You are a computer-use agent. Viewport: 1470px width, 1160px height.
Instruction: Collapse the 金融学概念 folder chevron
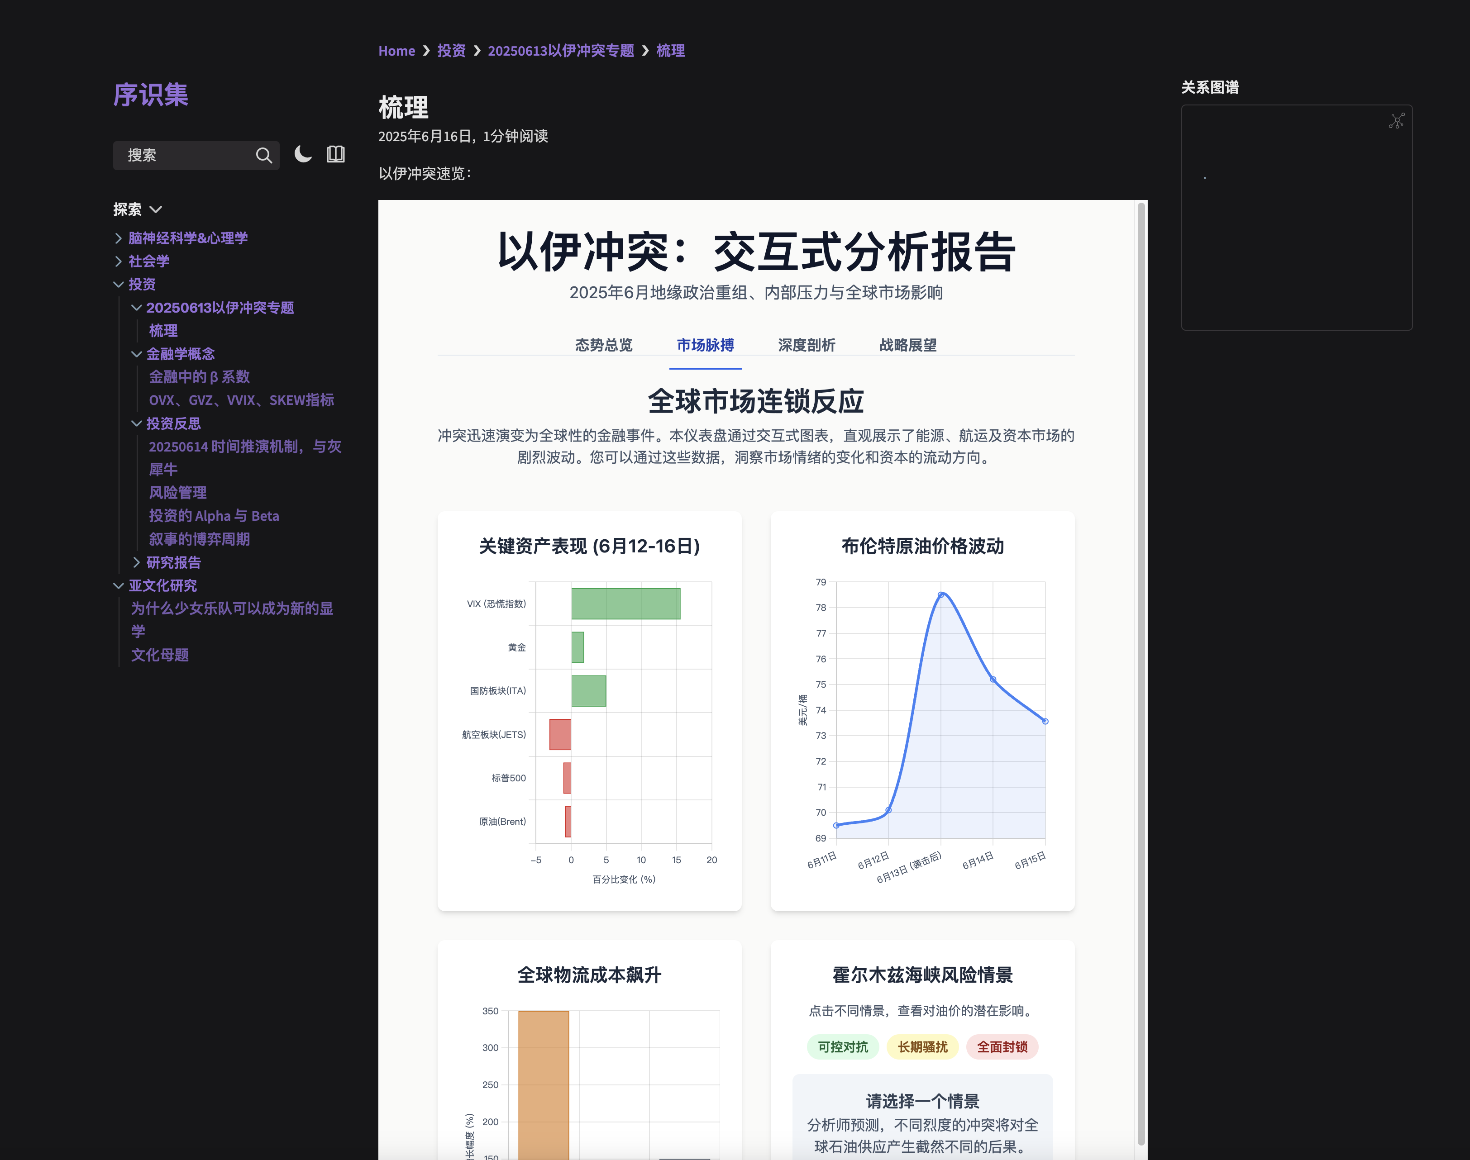coord(137,354)
